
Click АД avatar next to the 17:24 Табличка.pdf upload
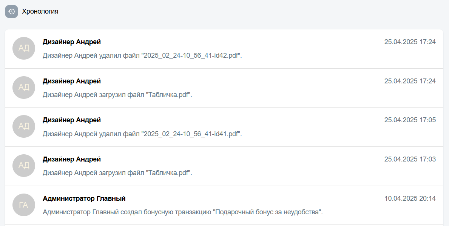click(x=24, y=88)
